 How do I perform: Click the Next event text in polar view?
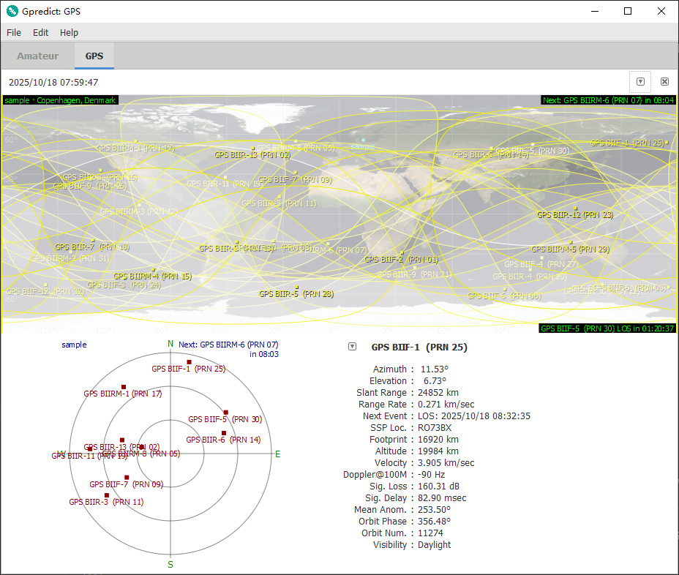pyautogui.click(x=228, y=350)
